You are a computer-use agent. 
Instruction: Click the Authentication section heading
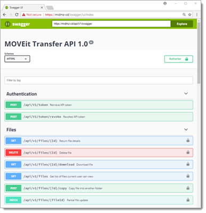tap(22, 94)
